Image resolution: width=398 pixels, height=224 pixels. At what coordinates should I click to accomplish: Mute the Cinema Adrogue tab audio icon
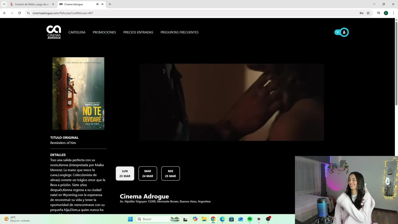[97, 4]
